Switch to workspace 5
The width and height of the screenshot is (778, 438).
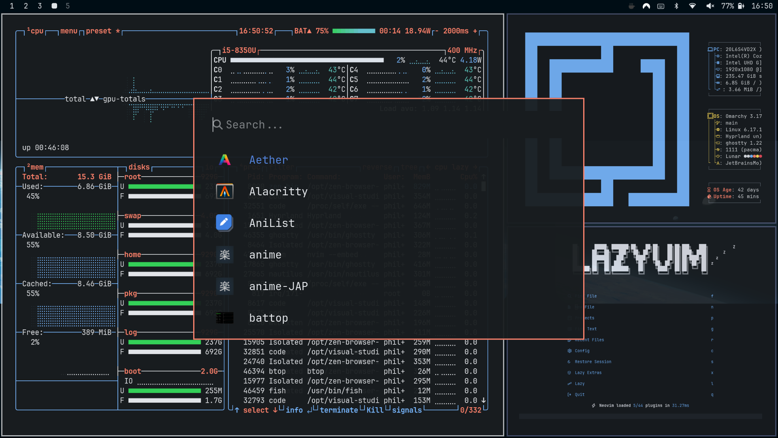(68, 6)
